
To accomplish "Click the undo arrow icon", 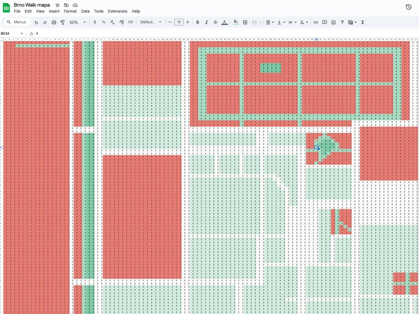I will tap(36, 22).
